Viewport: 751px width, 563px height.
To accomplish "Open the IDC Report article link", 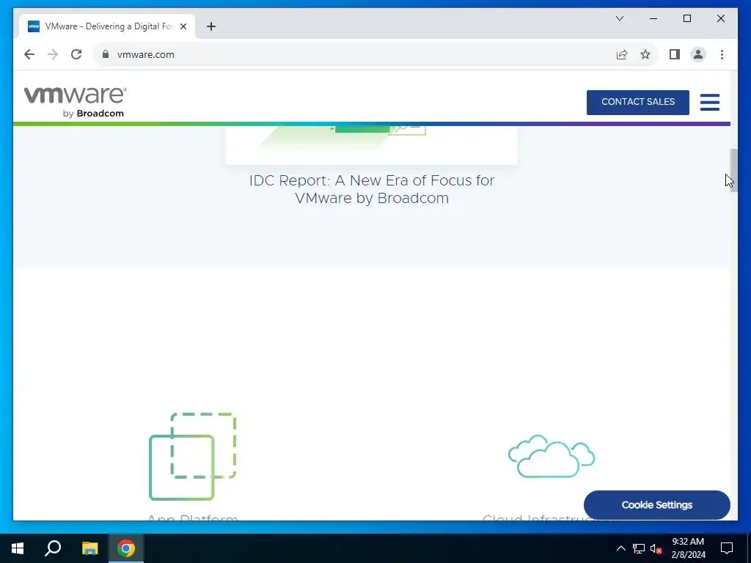I will 372,189.
